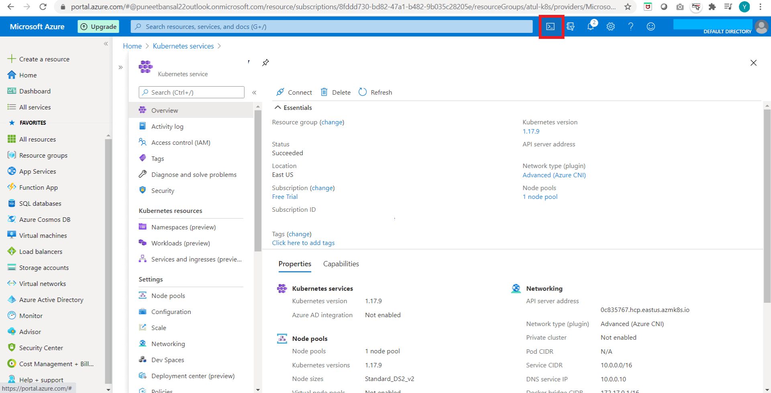Open All services in sidebar
This screenshot has height=393, width=771.
coord(29,107)
